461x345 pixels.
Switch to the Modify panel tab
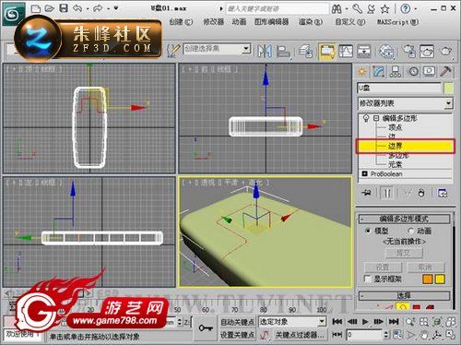tap(378, 72)
